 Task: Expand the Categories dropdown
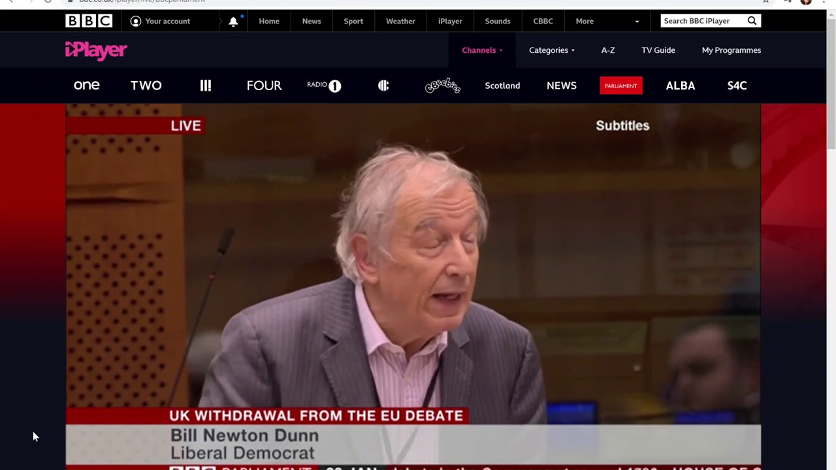tap(552, 50)
